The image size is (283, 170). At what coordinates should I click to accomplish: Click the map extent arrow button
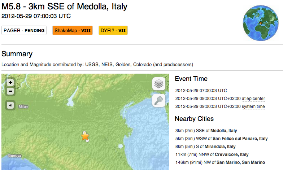10,105
